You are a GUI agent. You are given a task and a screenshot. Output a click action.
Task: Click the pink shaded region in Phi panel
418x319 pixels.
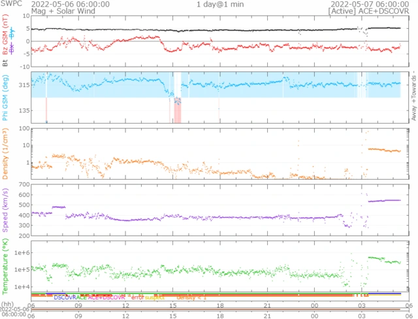tap(177, 110)
